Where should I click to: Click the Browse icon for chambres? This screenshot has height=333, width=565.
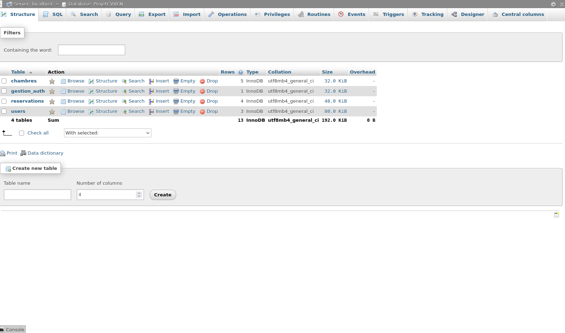pos(63,81)
